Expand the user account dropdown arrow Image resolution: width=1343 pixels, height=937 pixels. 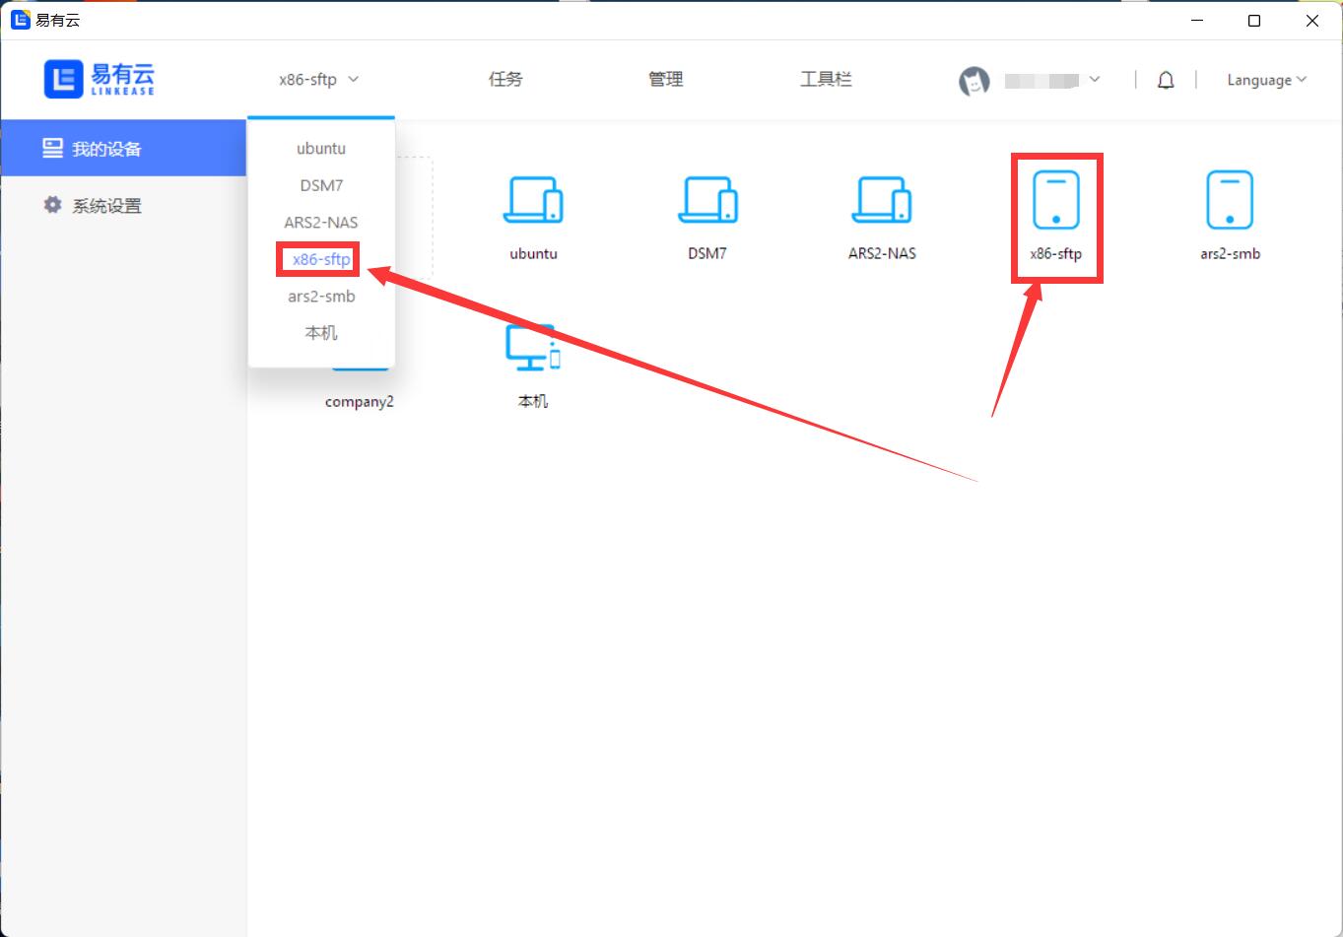click(1095, 80)
